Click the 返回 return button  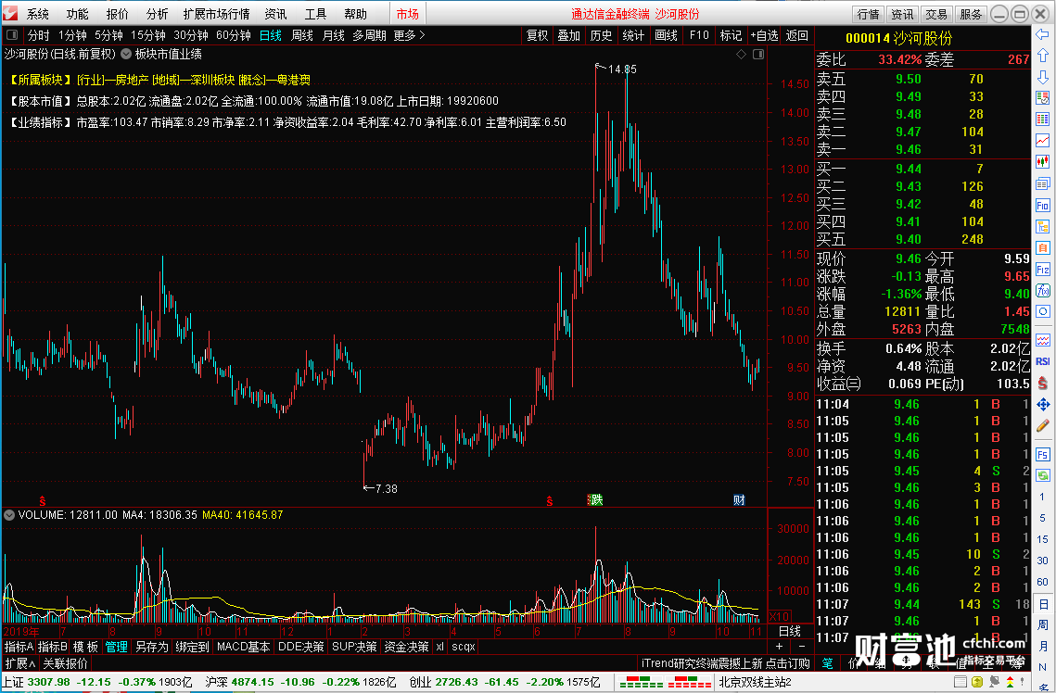tap(796, 35)
